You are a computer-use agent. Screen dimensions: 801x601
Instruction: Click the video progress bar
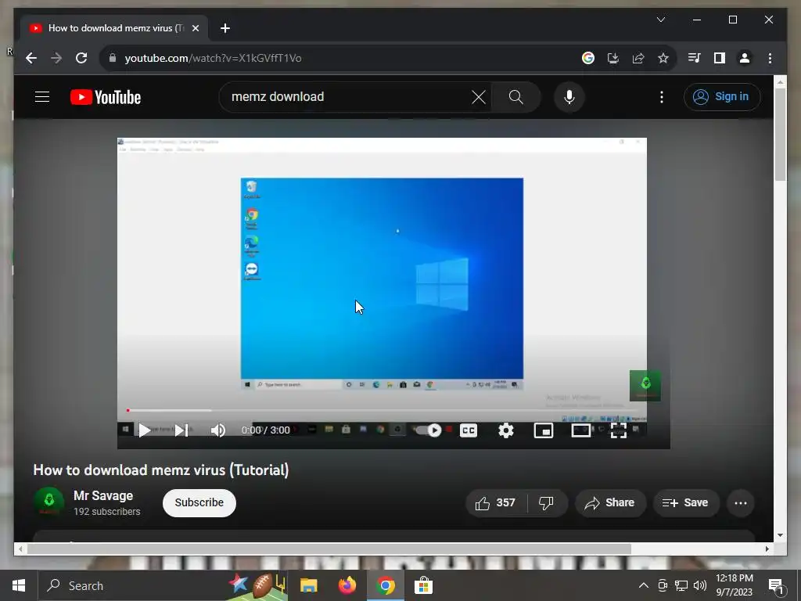pos(382,410)
